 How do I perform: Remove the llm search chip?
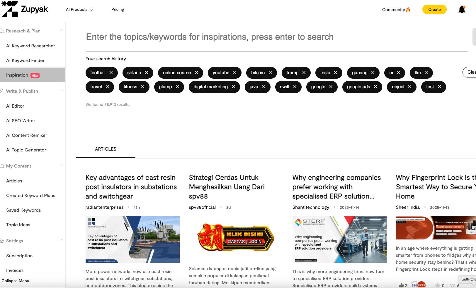coord(426,73)
